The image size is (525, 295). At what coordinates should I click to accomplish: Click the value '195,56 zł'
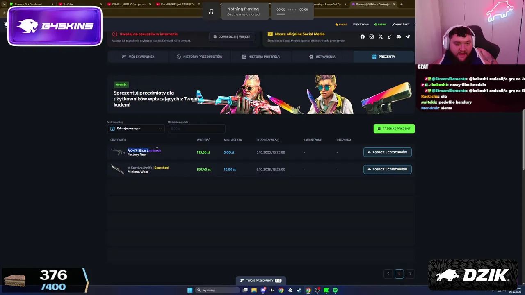click(203, 152)
